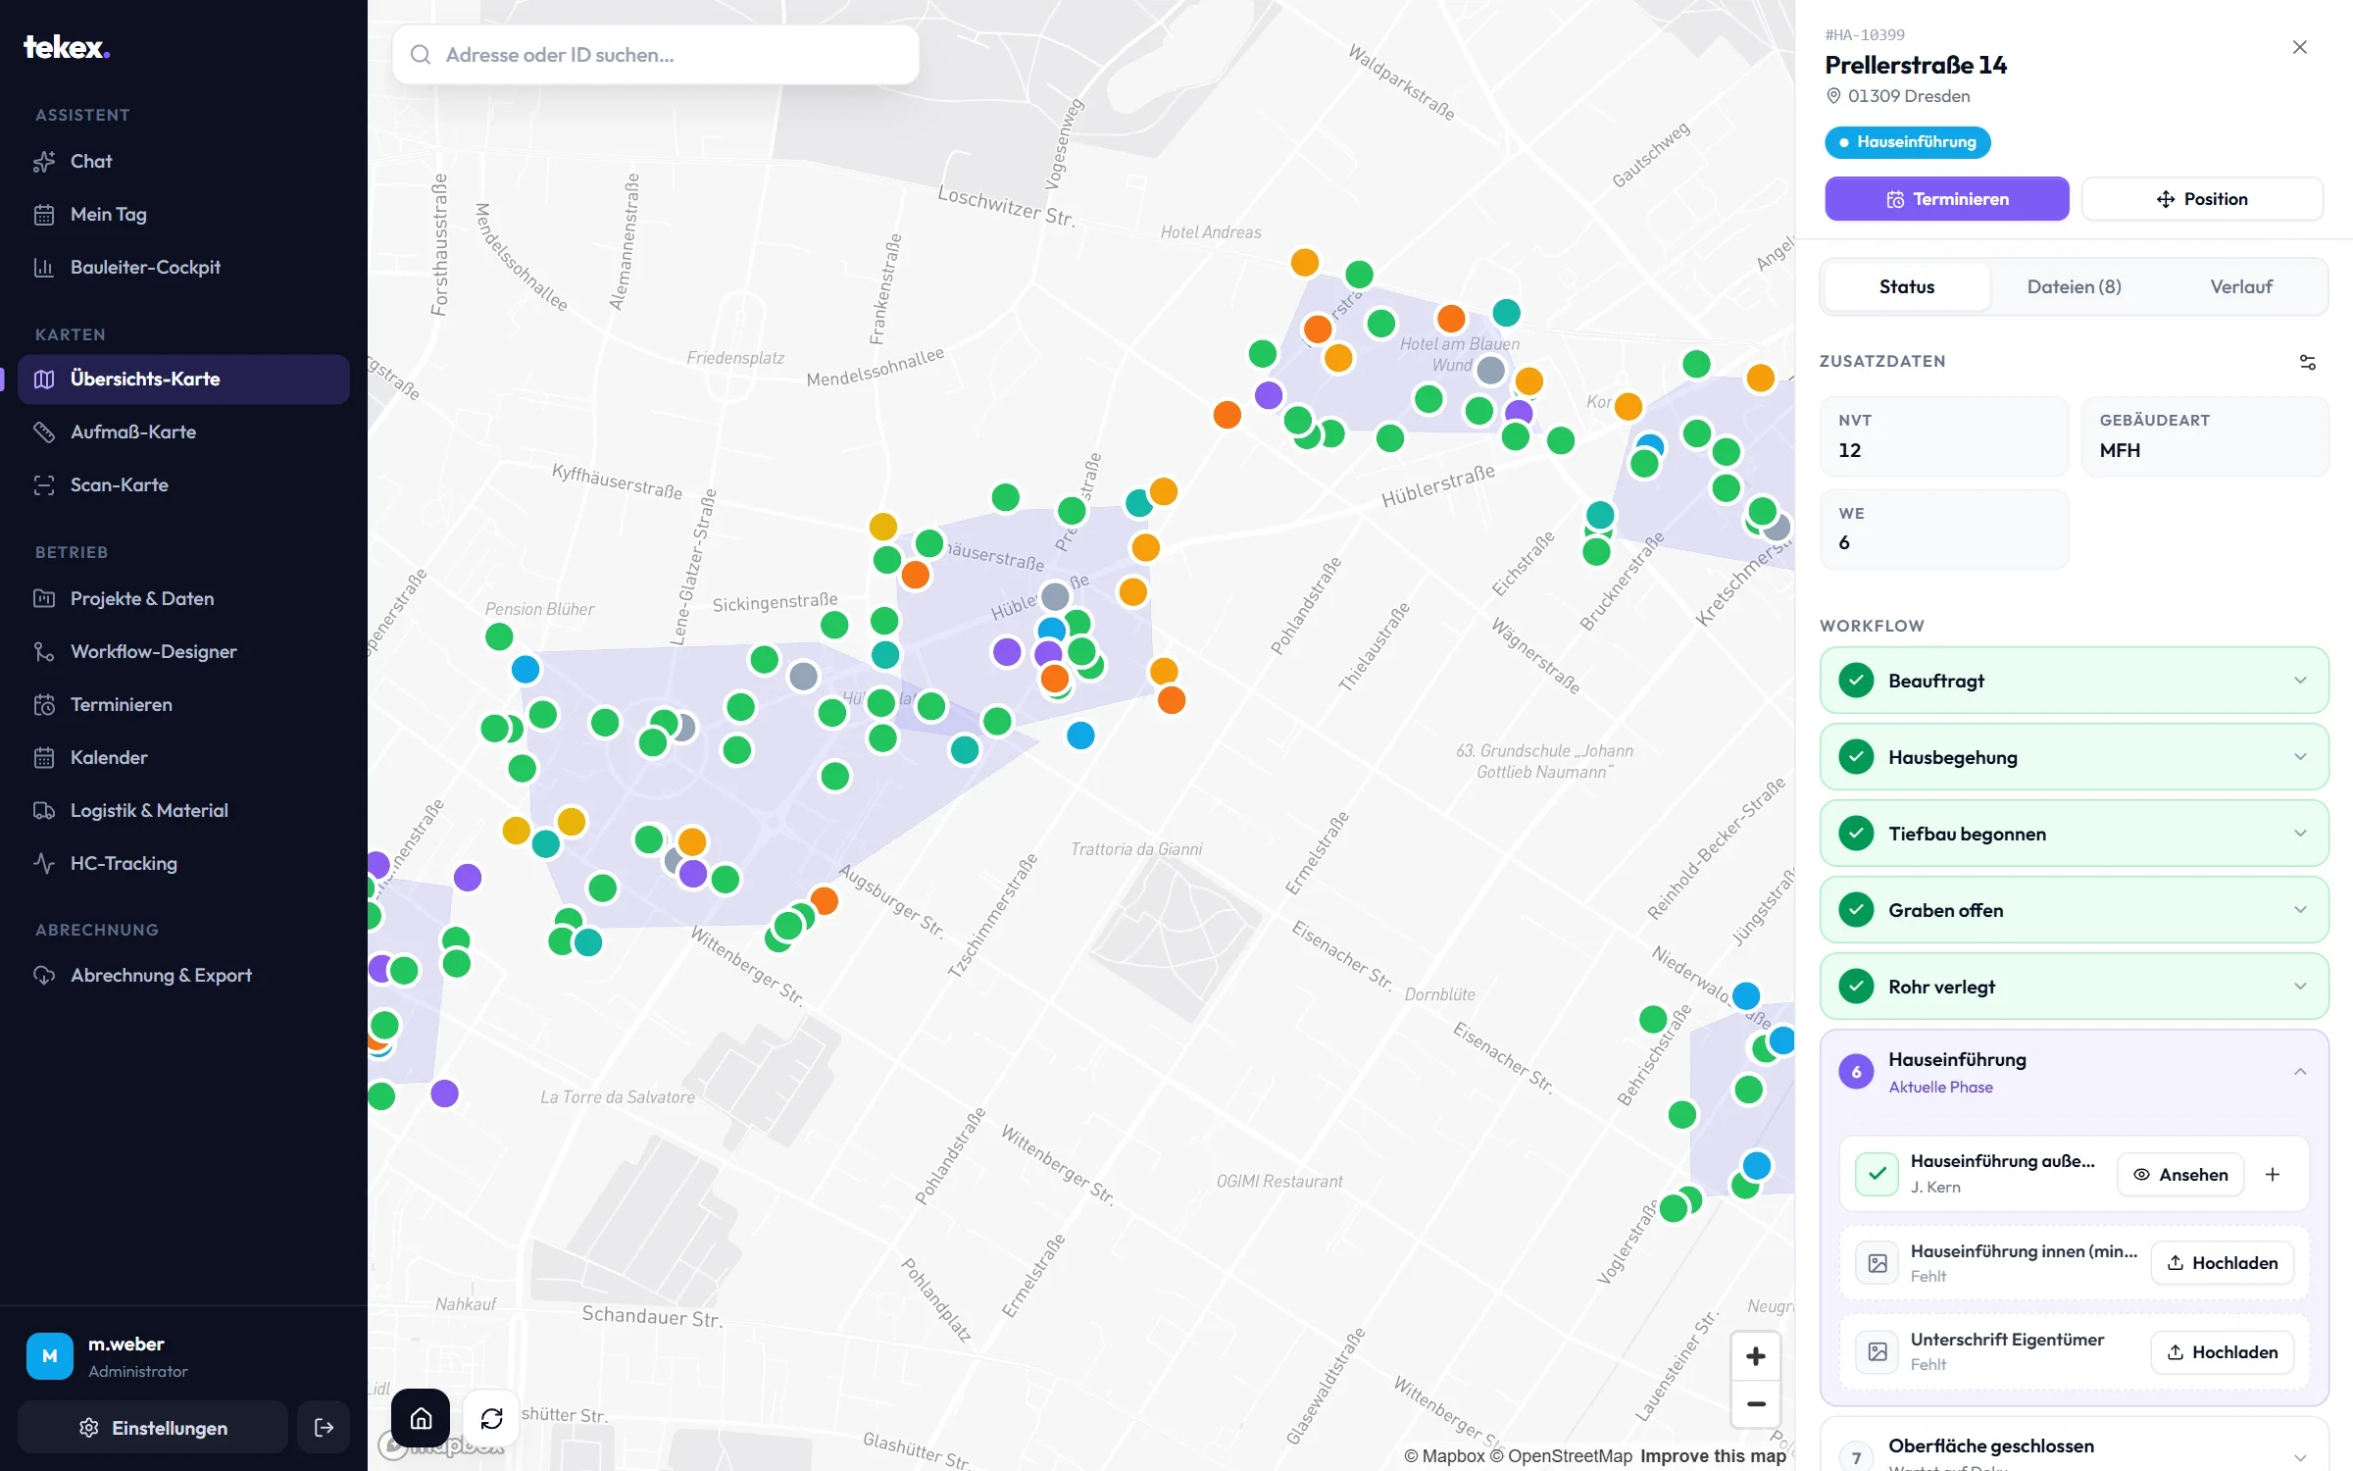Open the Kalender page
The width and height of the screenshot is (2353, 1471).
(x=183, y=757)
